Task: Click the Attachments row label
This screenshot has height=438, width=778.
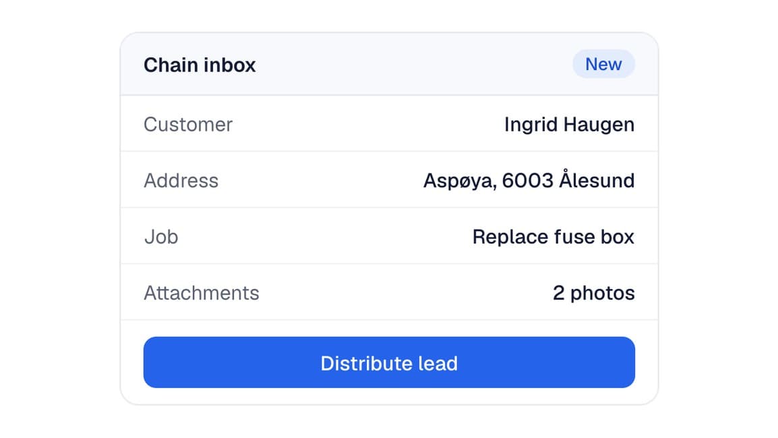Action: point(202,292)
